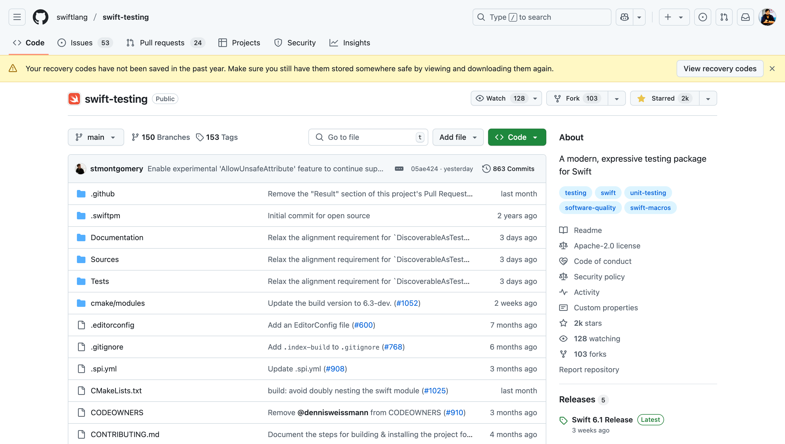Expand commit message ellipsis button
Viewport: 785px width, 444px height.
pos(399,169)
